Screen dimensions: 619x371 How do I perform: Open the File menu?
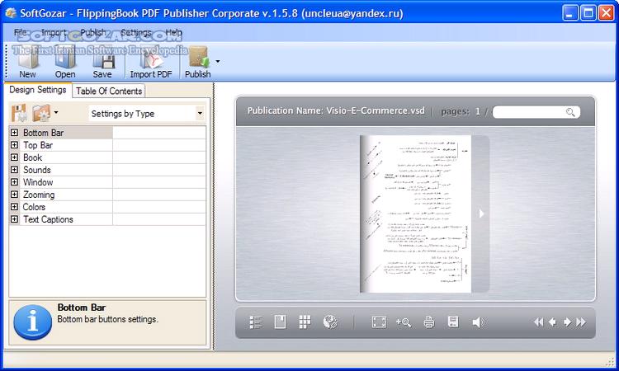tap(20, 32)
